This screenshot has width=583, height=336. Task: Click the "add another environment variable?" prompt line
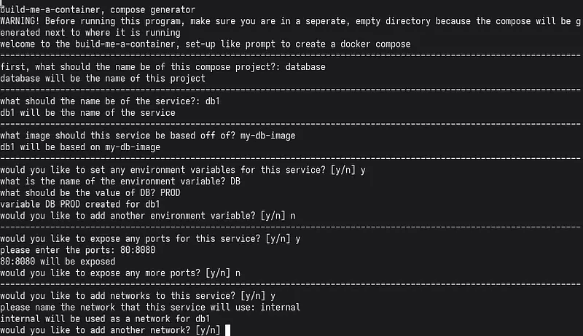coord(148,215)
